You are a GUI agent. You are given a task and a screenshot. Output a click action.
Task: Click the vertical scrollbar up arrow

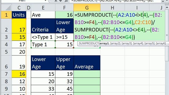[x=167, y=8]
